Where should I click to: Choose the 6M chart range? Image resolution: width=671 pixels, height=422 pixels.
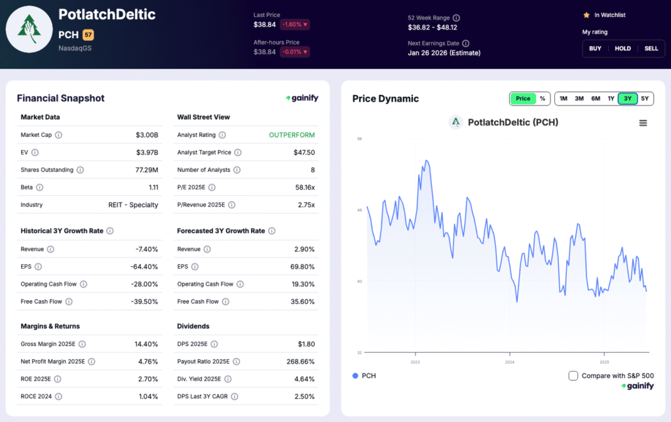point(596,99)
